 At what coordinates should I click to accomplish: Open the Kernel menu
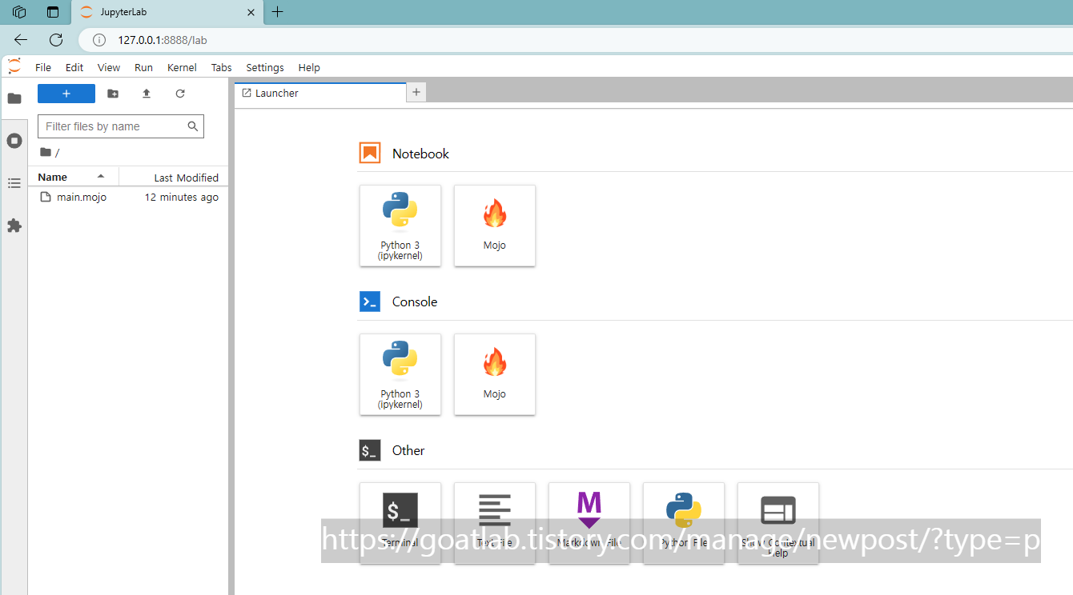coord(182,67)
